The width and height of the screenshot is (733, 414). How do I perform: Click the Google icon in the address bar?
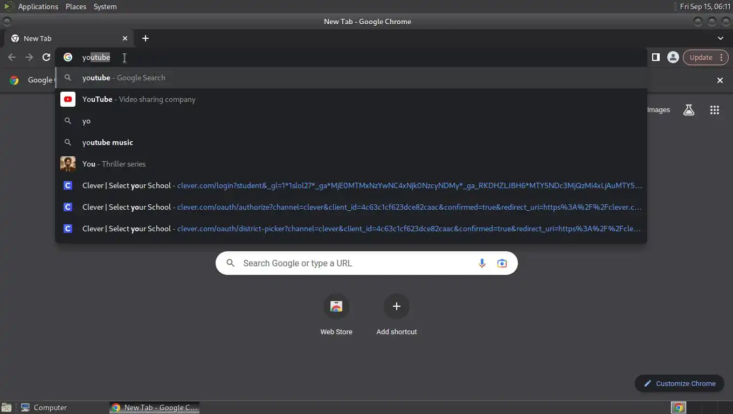tap(68, 57)
